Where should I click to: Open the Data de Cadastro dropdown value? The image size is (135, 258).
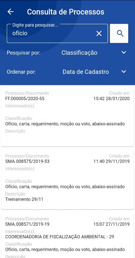click(86, 72)
